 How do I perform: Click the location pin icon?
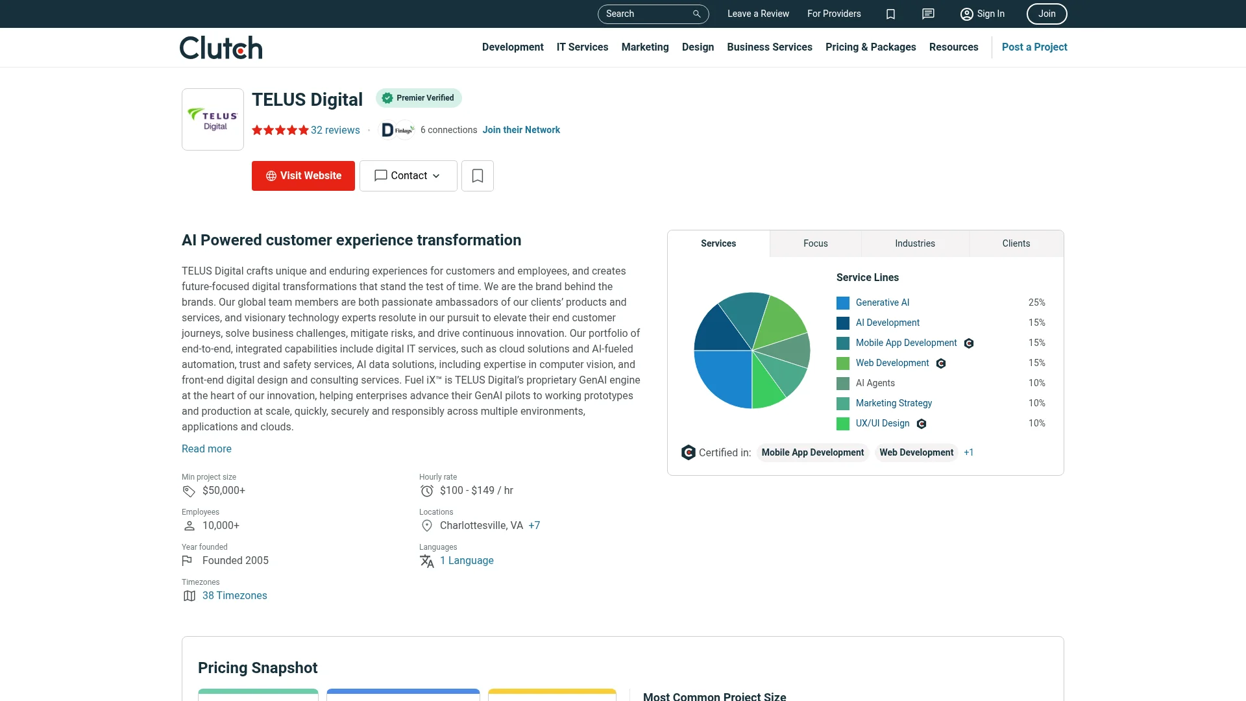click(426, 526)
